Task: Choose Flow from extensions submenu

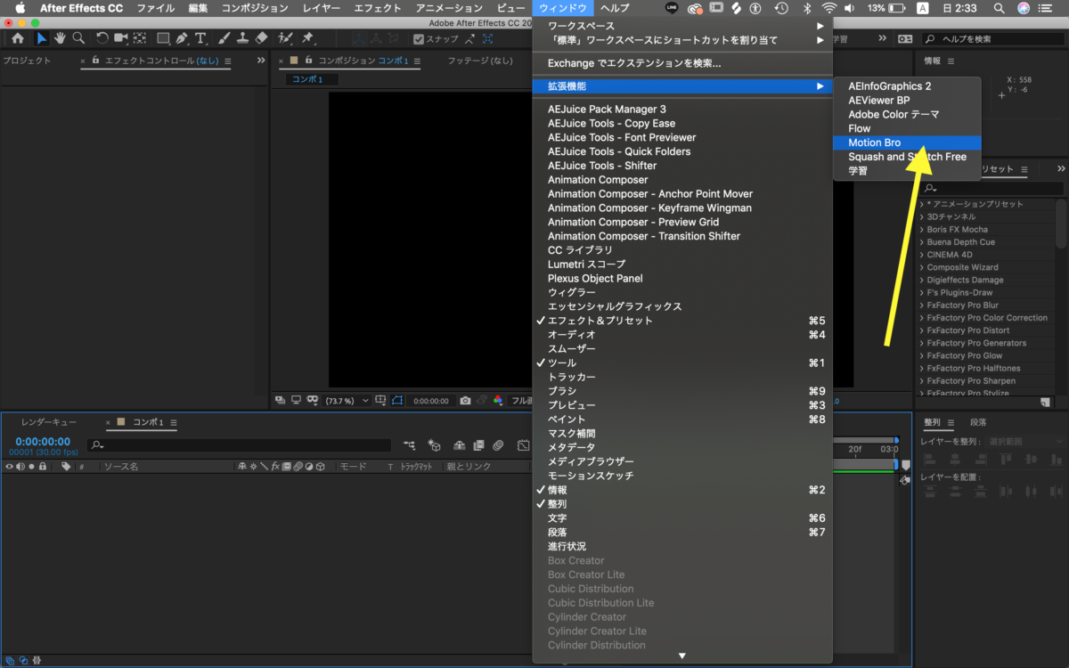Action: 907,128
